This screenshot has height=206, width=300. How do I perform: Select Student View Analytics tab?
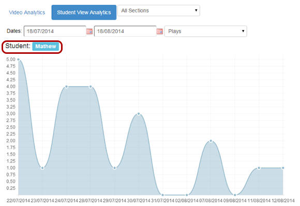[x=84, y=12]
